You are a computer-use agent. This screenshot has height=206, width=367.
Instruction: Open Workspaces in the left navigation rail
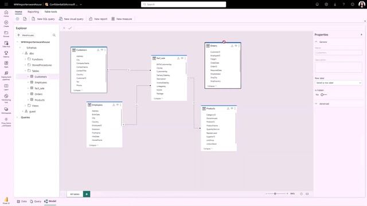point(6,110)
